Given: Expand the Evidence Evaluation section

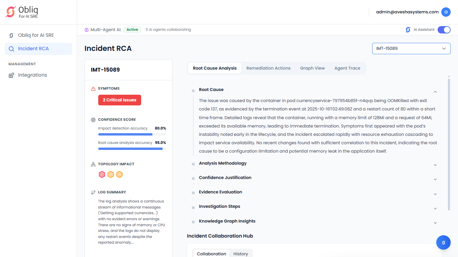Looking at the screenshot, I should (x=435, y=194).
